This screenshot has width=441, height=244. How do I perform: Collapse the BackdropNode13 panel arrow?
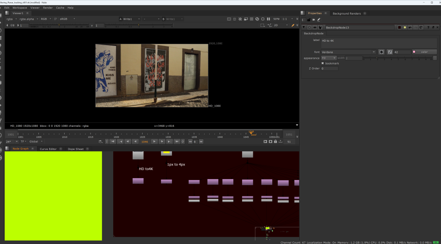pyautogui.click(x=304, y=27)
